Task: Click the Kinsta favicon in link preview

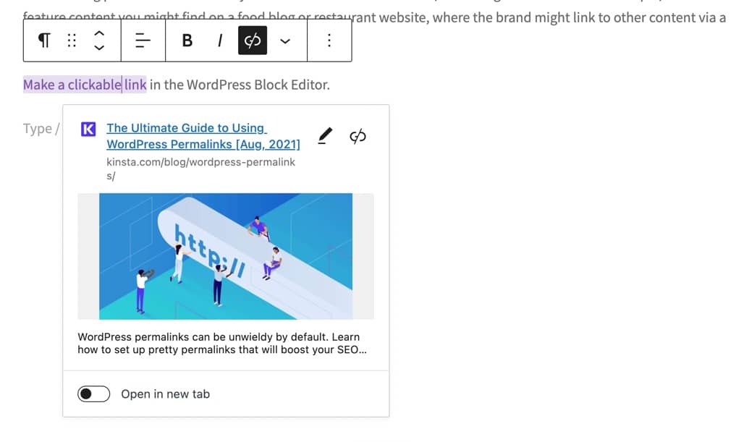Action: click(x=88, y=129)
